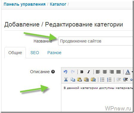Click the help icon next to Описание
The height and width of the screenshot is (113, 134).
pyautogui.click(x=53, y=72)
